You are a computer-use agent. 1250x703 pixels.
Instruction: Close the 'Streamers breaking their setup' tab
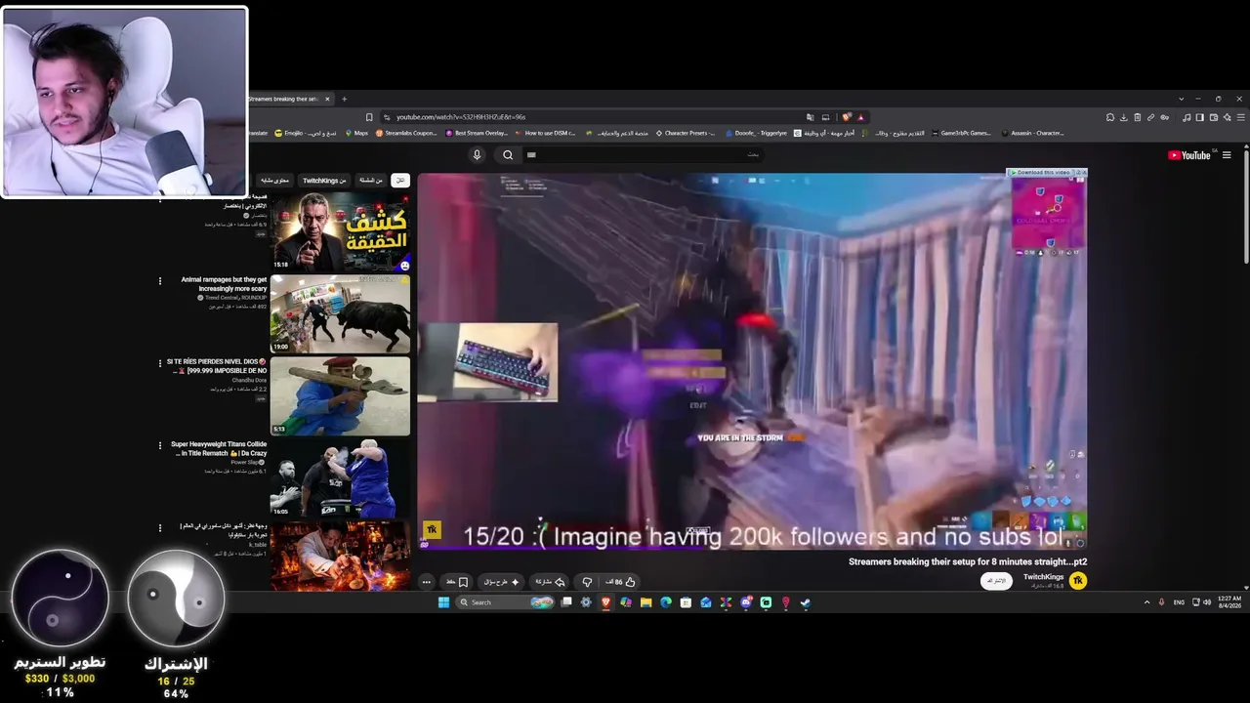pos(328,99)
